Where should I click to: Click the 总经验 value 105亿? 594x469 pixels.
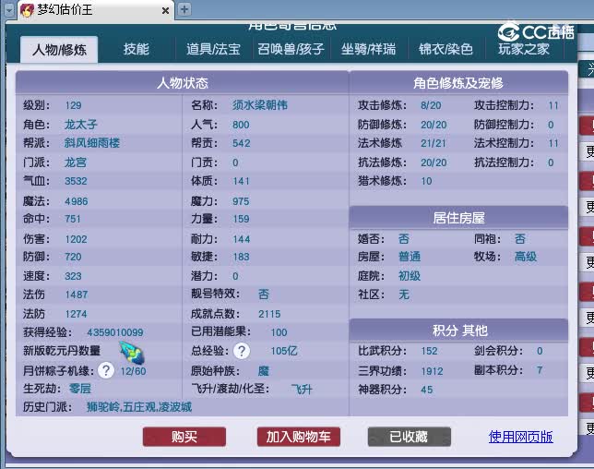click(x=284, y=351)
